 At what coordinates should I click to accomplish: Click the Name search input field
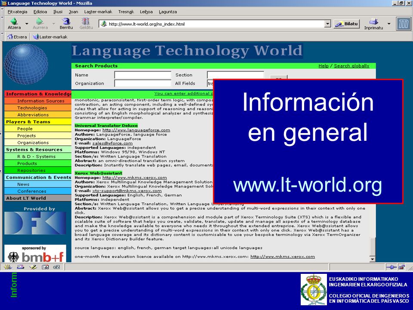pos(143,75)
